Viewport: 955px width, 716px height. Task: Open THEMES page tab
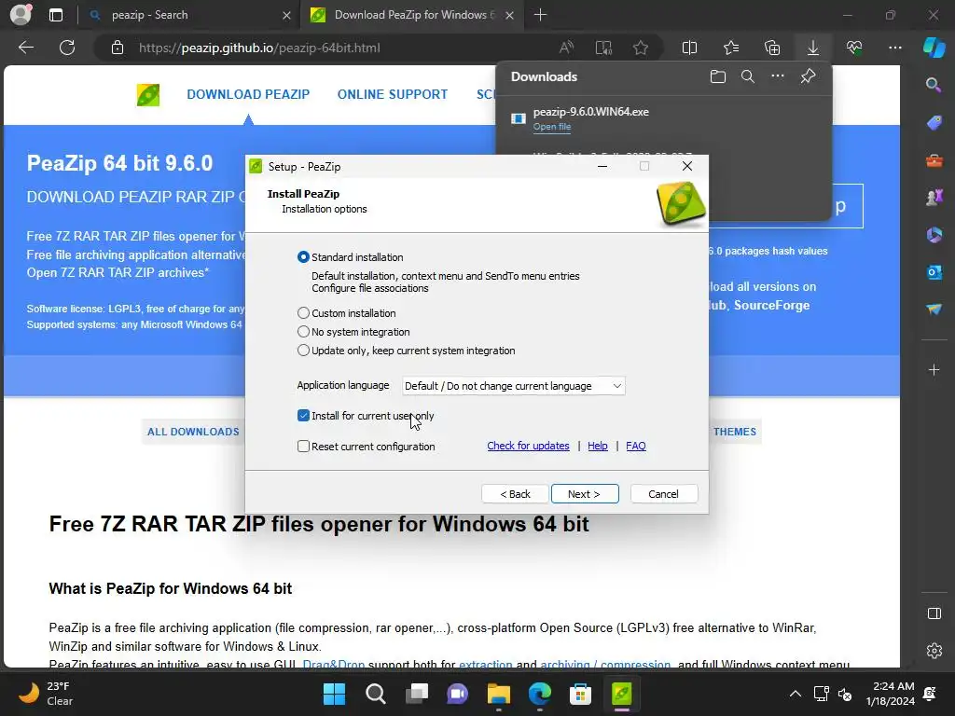(x=735, y=432)
